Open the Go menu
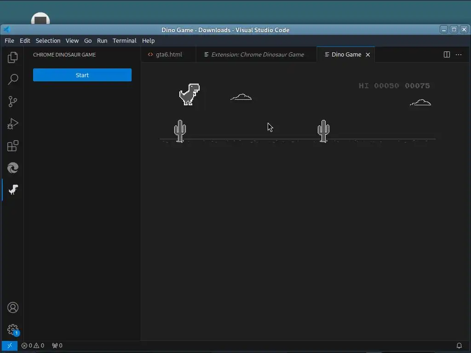The image size is (471, 353). (x=88, y=40)
